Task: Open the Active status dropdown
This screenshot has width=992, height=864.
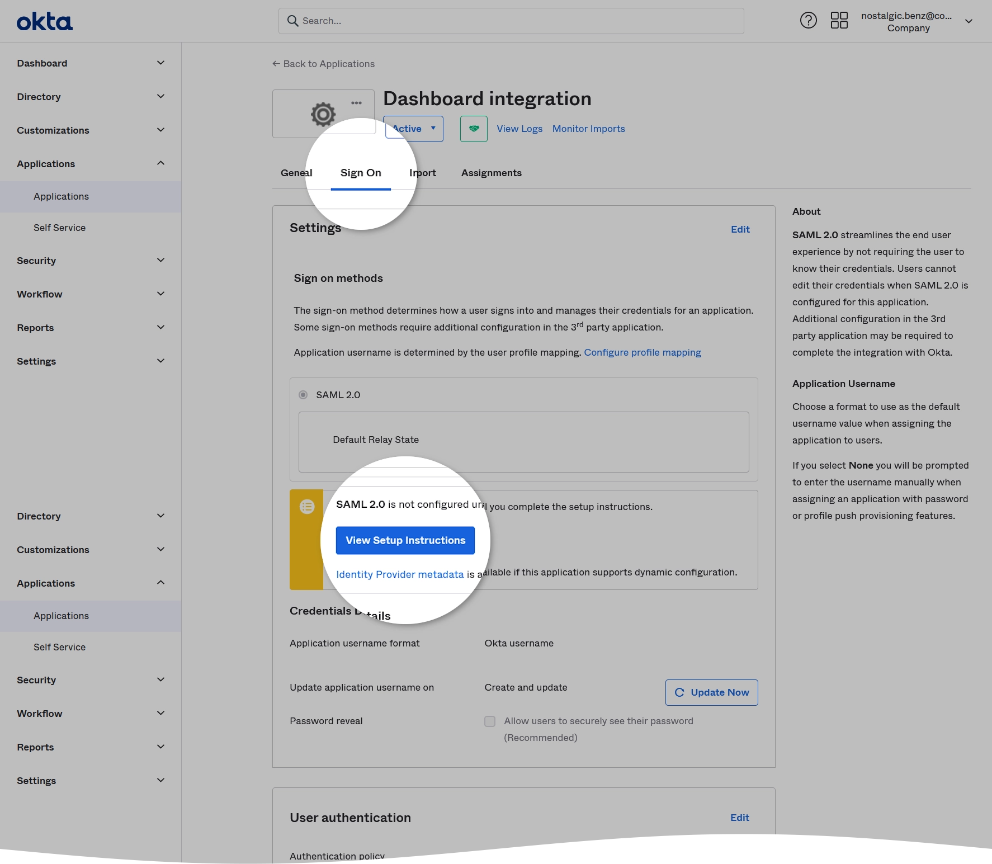Action: click(414, 129)
